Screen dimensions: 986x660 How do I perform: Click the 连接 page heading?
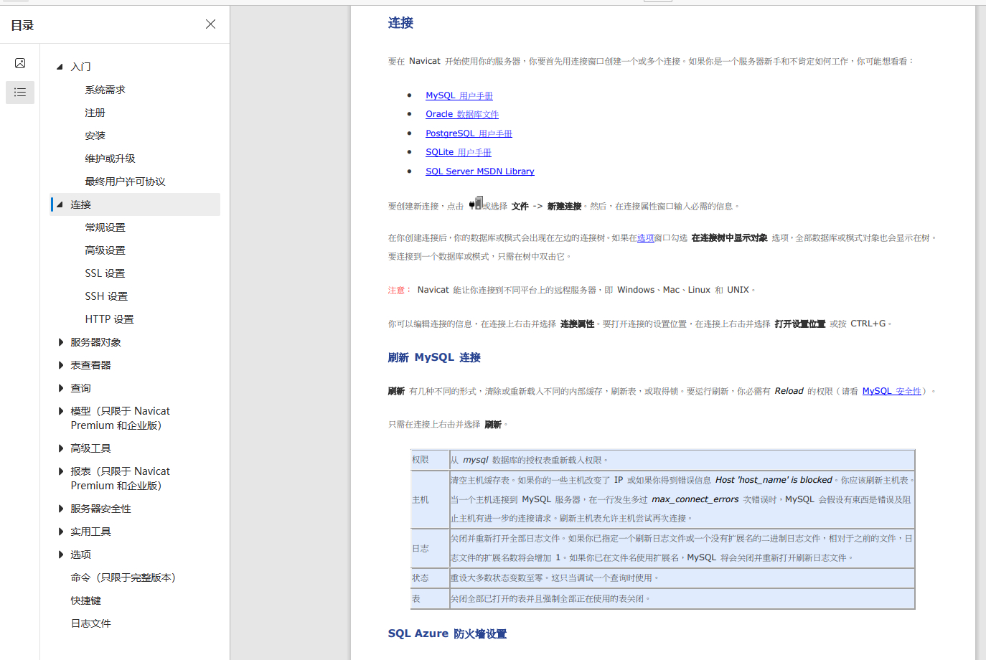400,23
